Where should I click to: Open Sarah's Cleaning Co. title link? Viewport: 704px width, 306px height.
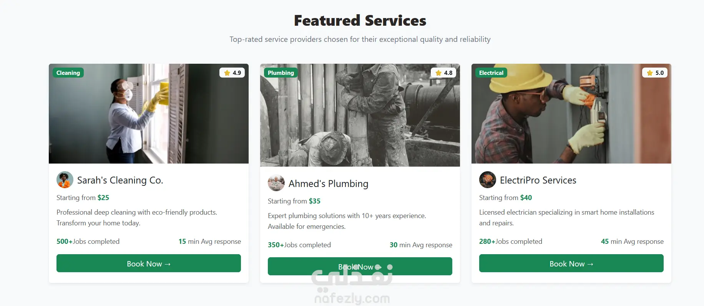pos(120,180)
